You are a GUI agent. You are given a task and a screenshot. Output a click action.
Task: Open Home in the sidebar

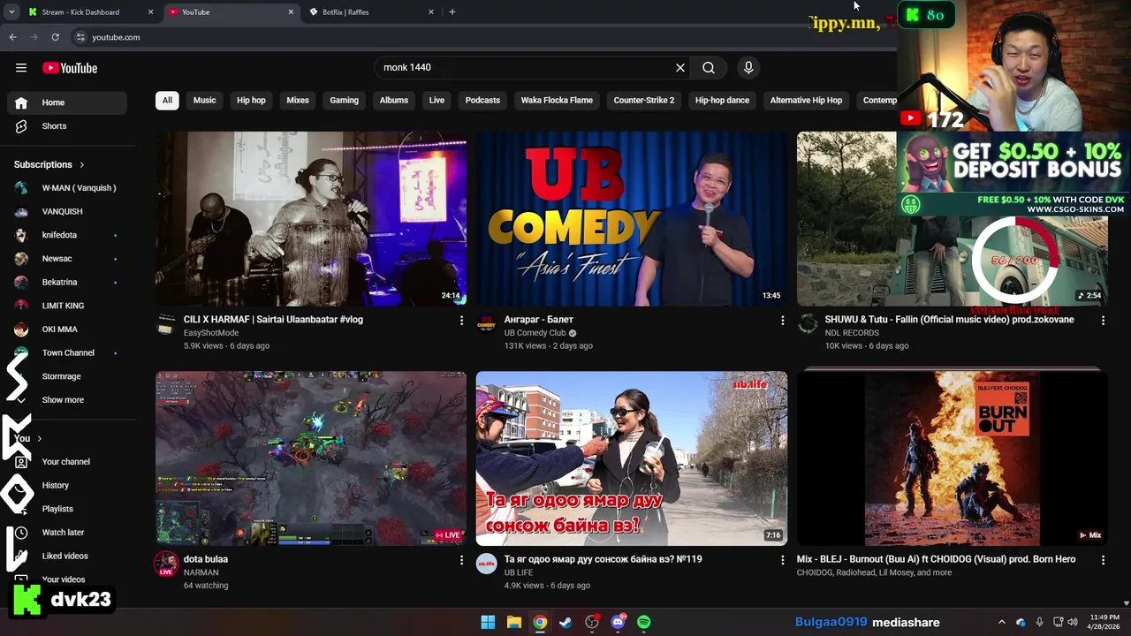pos(67,102)
